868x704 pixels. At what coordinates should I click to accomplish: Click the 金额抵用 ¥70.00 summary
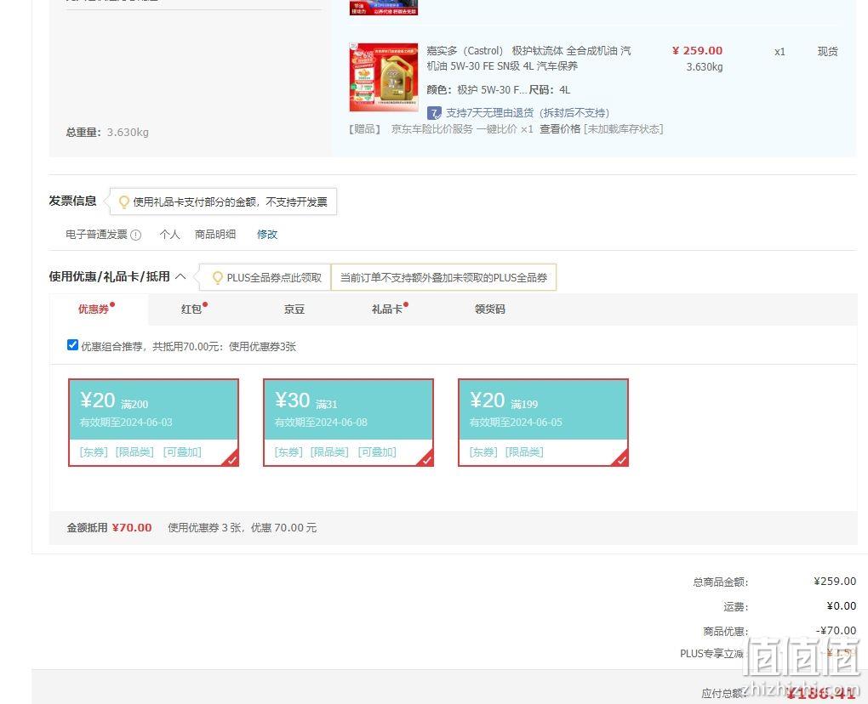[x=109, y=528]
